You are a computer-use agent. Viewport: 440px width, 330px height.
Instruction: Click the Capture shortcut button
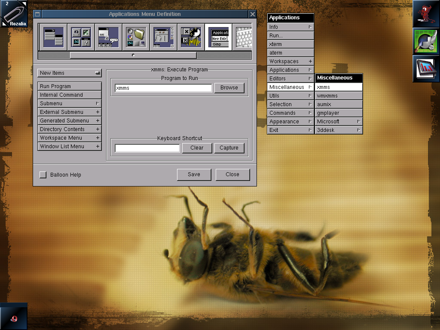[229, 148]
